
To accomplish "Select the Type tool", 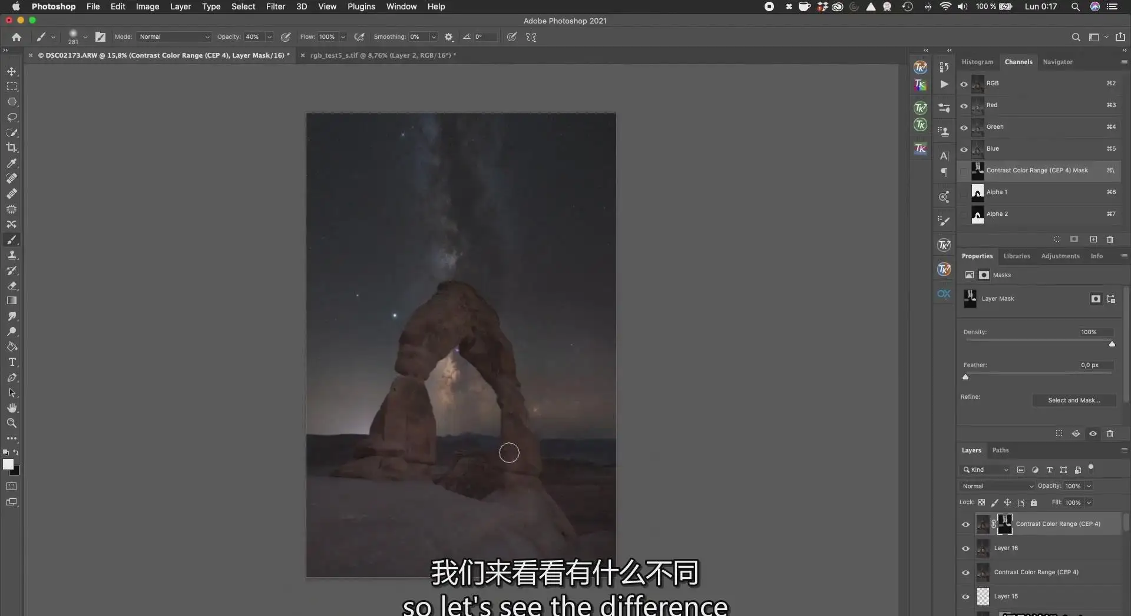I will tap(12, 362).
